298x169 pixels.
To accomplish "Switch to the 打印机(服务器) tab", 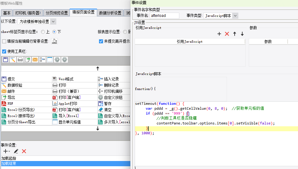I will 28,13.
